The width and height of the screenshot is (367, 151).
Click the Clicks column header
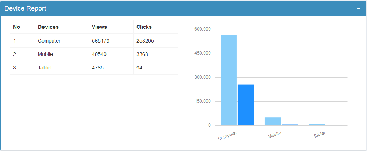[144, 27]
